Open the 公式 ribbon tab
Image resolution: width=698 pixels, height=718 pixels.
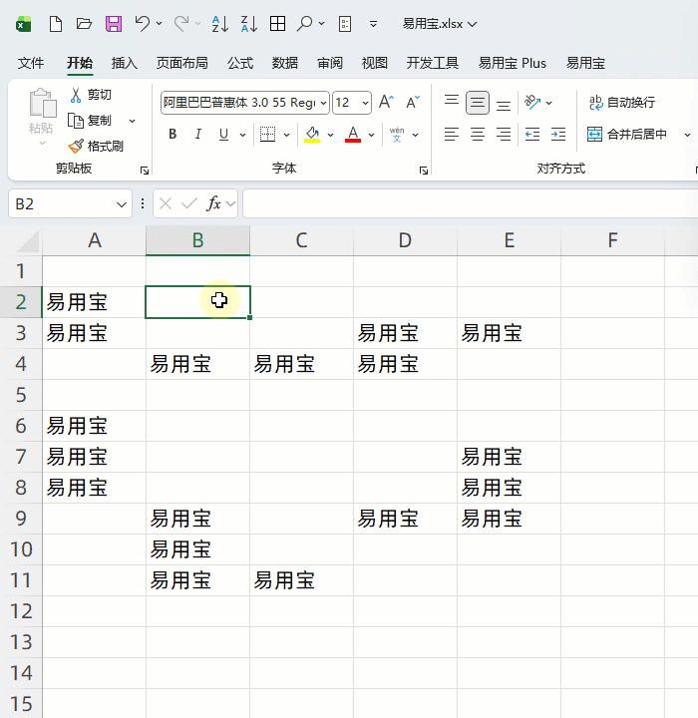(240, 63)
